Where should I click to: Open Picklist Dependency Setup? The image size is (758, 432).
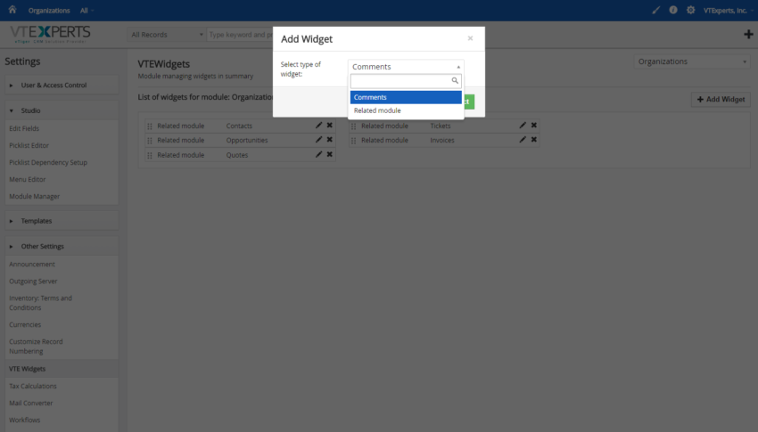tap(48, 162)
